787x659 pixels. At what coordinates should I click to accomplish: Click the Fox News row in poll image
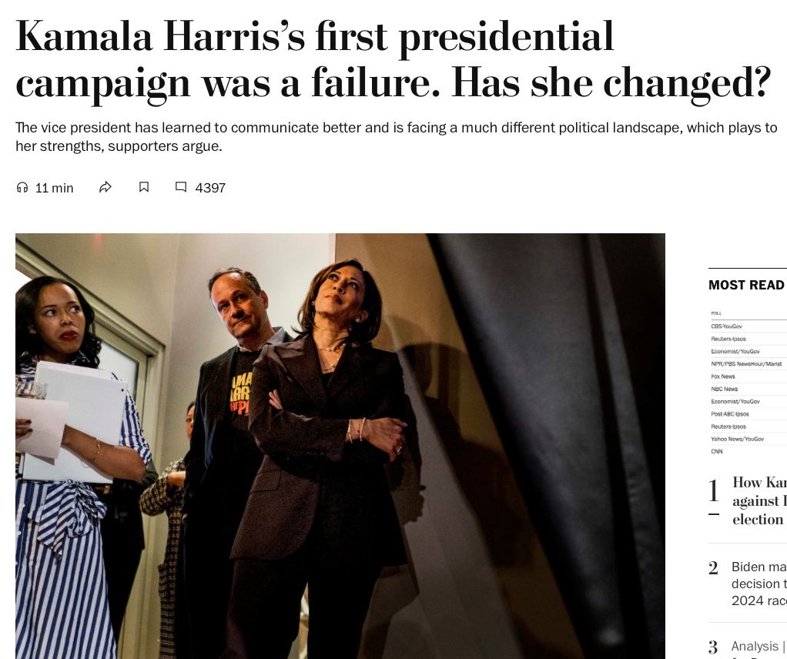pos(723,376)
